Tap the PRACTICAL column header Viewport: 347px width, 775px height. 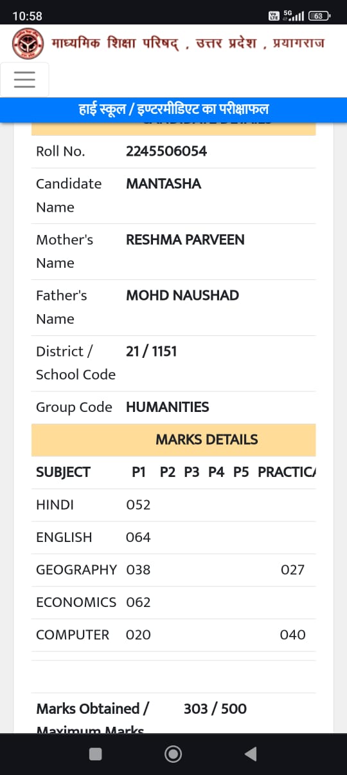coord(287,472)
